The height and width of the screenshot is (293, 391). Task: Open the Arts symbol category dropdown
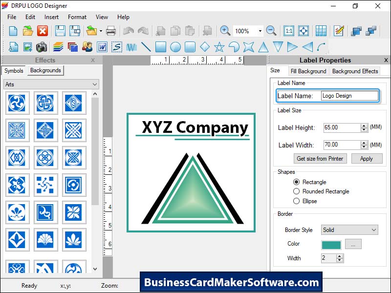point(51,84)
